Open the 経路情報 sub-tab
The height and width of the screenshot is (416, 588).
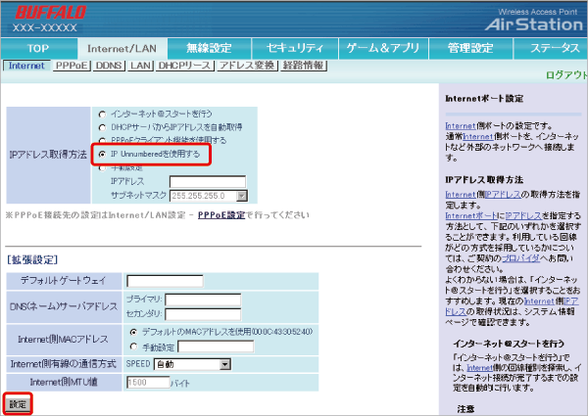[x=303, y=66]
